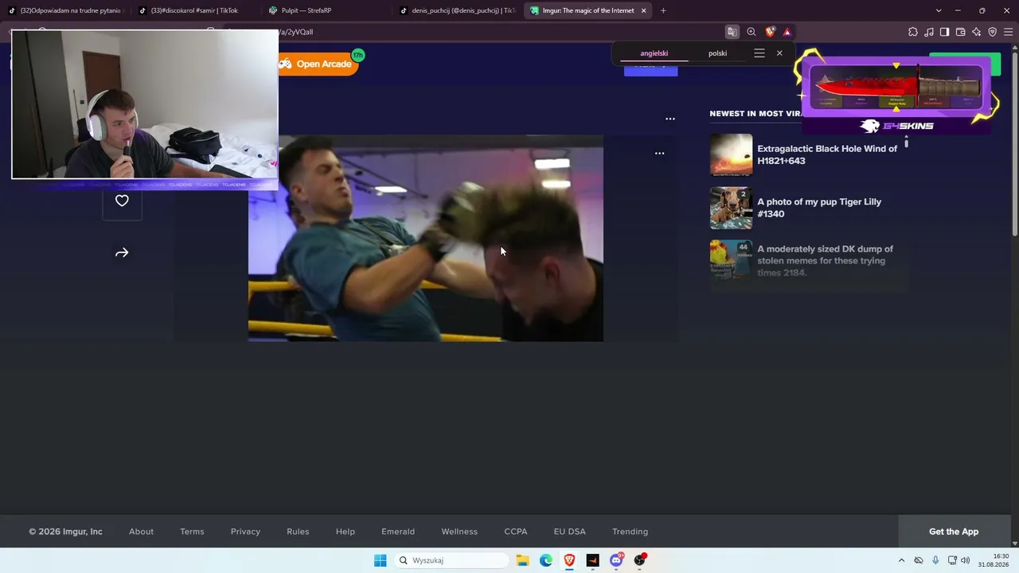Screen dimensions: 1019x573
Task: Open the volume control in system tray
Action: [966, 560]
